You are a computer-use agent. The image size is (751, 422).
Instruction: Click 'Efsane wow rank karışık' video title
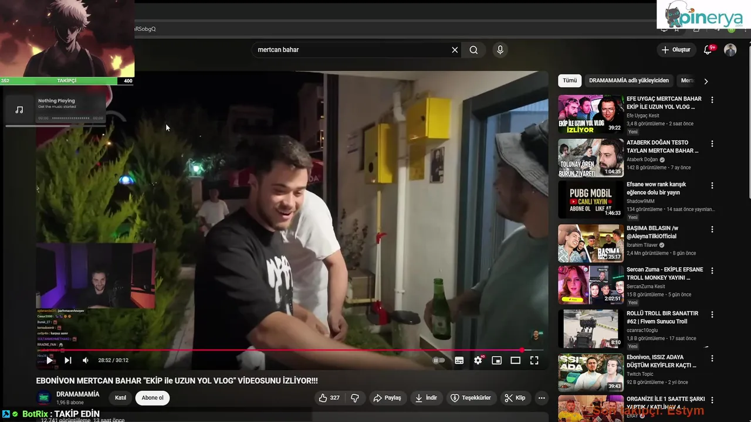tap(656, 188)
